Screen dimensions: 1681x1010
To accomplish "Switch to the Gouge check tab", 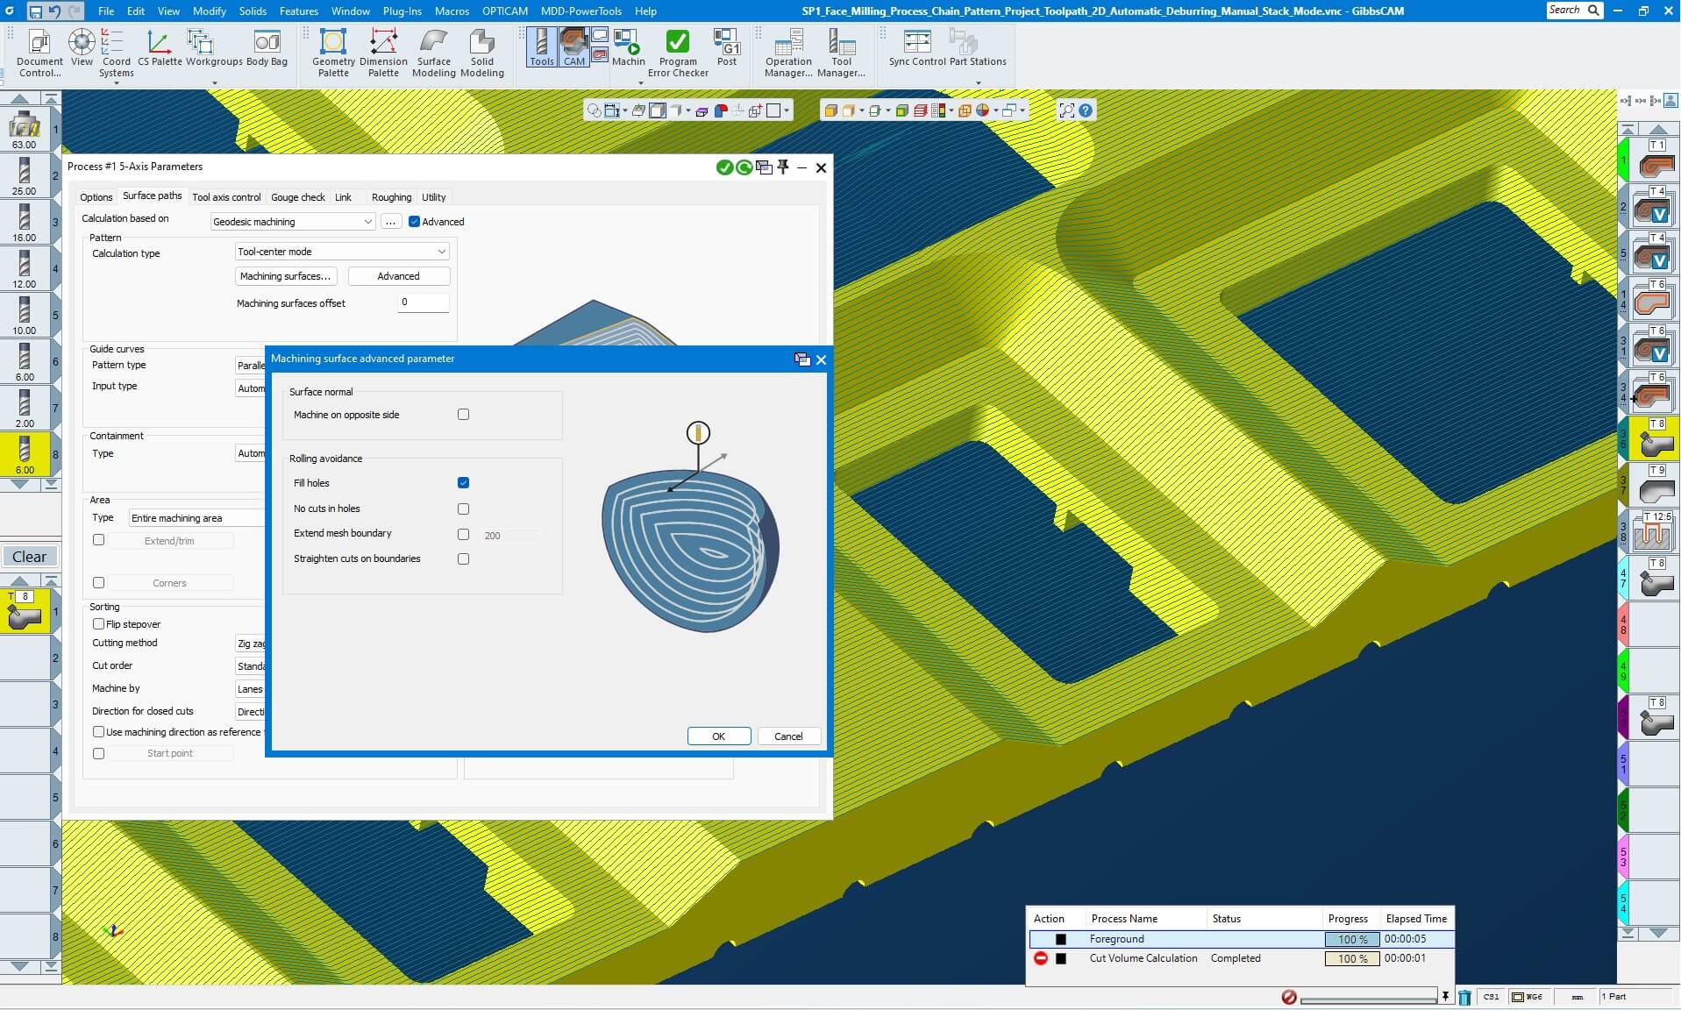I will tap(297, 197).
